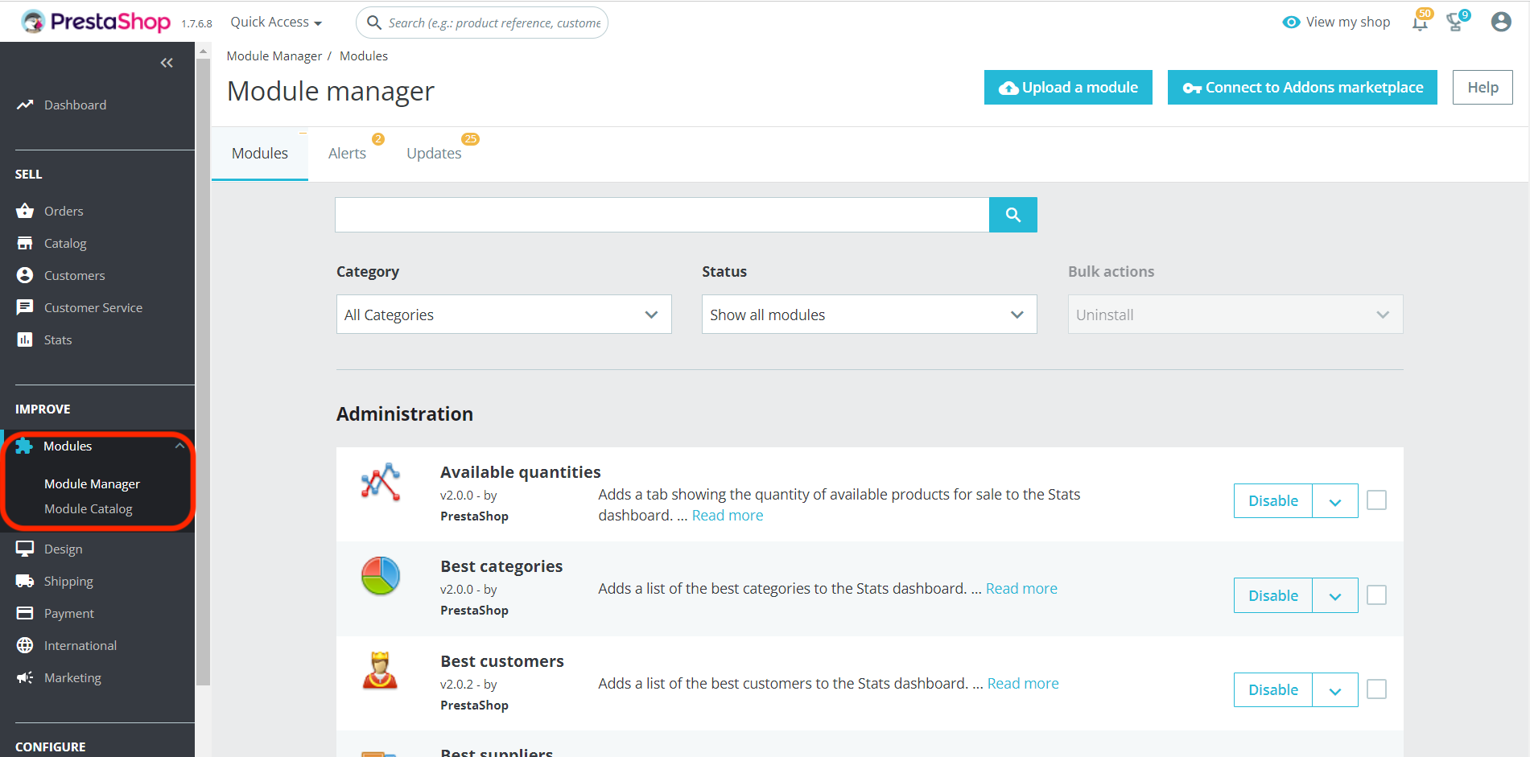Open the Quick Access dropdown
This screenshot has width=1530, height=757.
pos(276,22)
